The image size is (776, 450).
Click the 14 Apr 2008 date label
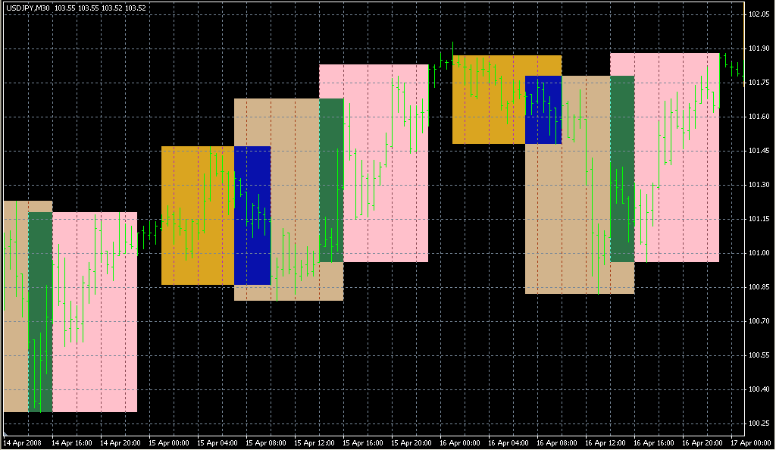23,443
